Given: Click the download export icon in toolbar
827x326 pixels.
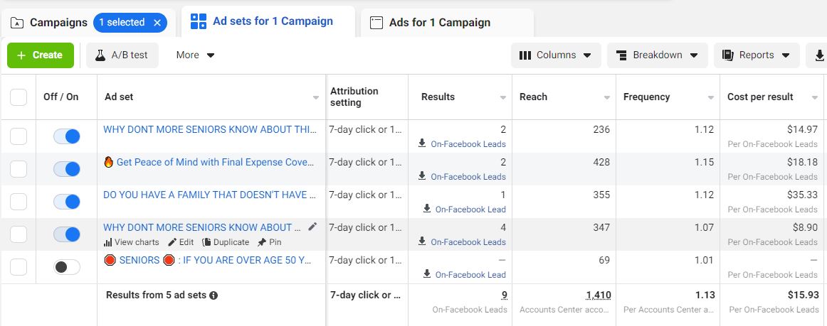Looking at the screenshot, I should (x=819, y=55).
